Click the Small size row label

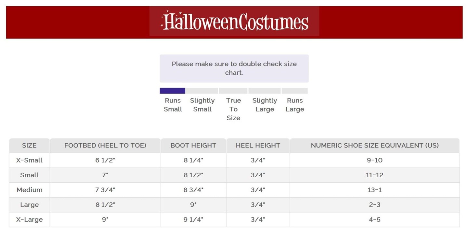(x=29, y=175)
